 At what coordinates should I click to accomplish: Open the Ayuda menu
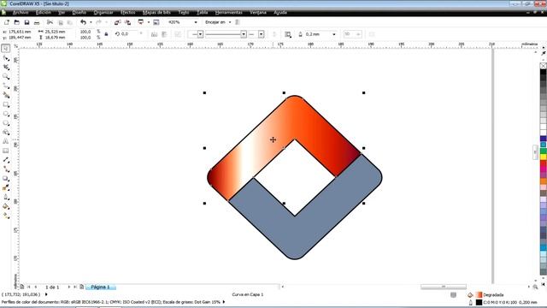[x=280, y=12]
